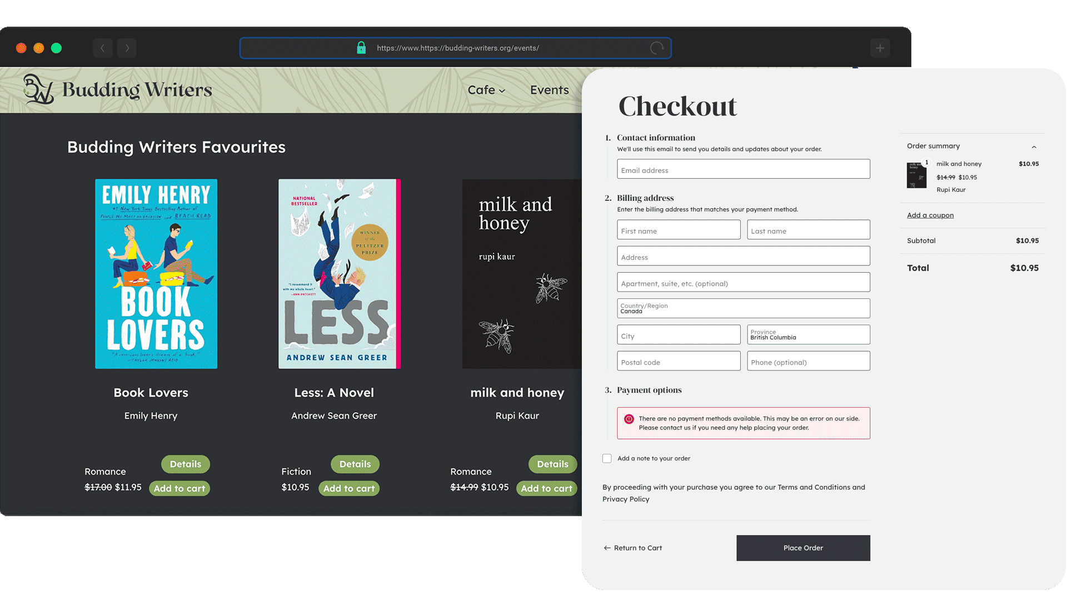This screenshot has height=600, width=1067.
Task: Click the Budding Writers logo
Action: coord(118,89)
